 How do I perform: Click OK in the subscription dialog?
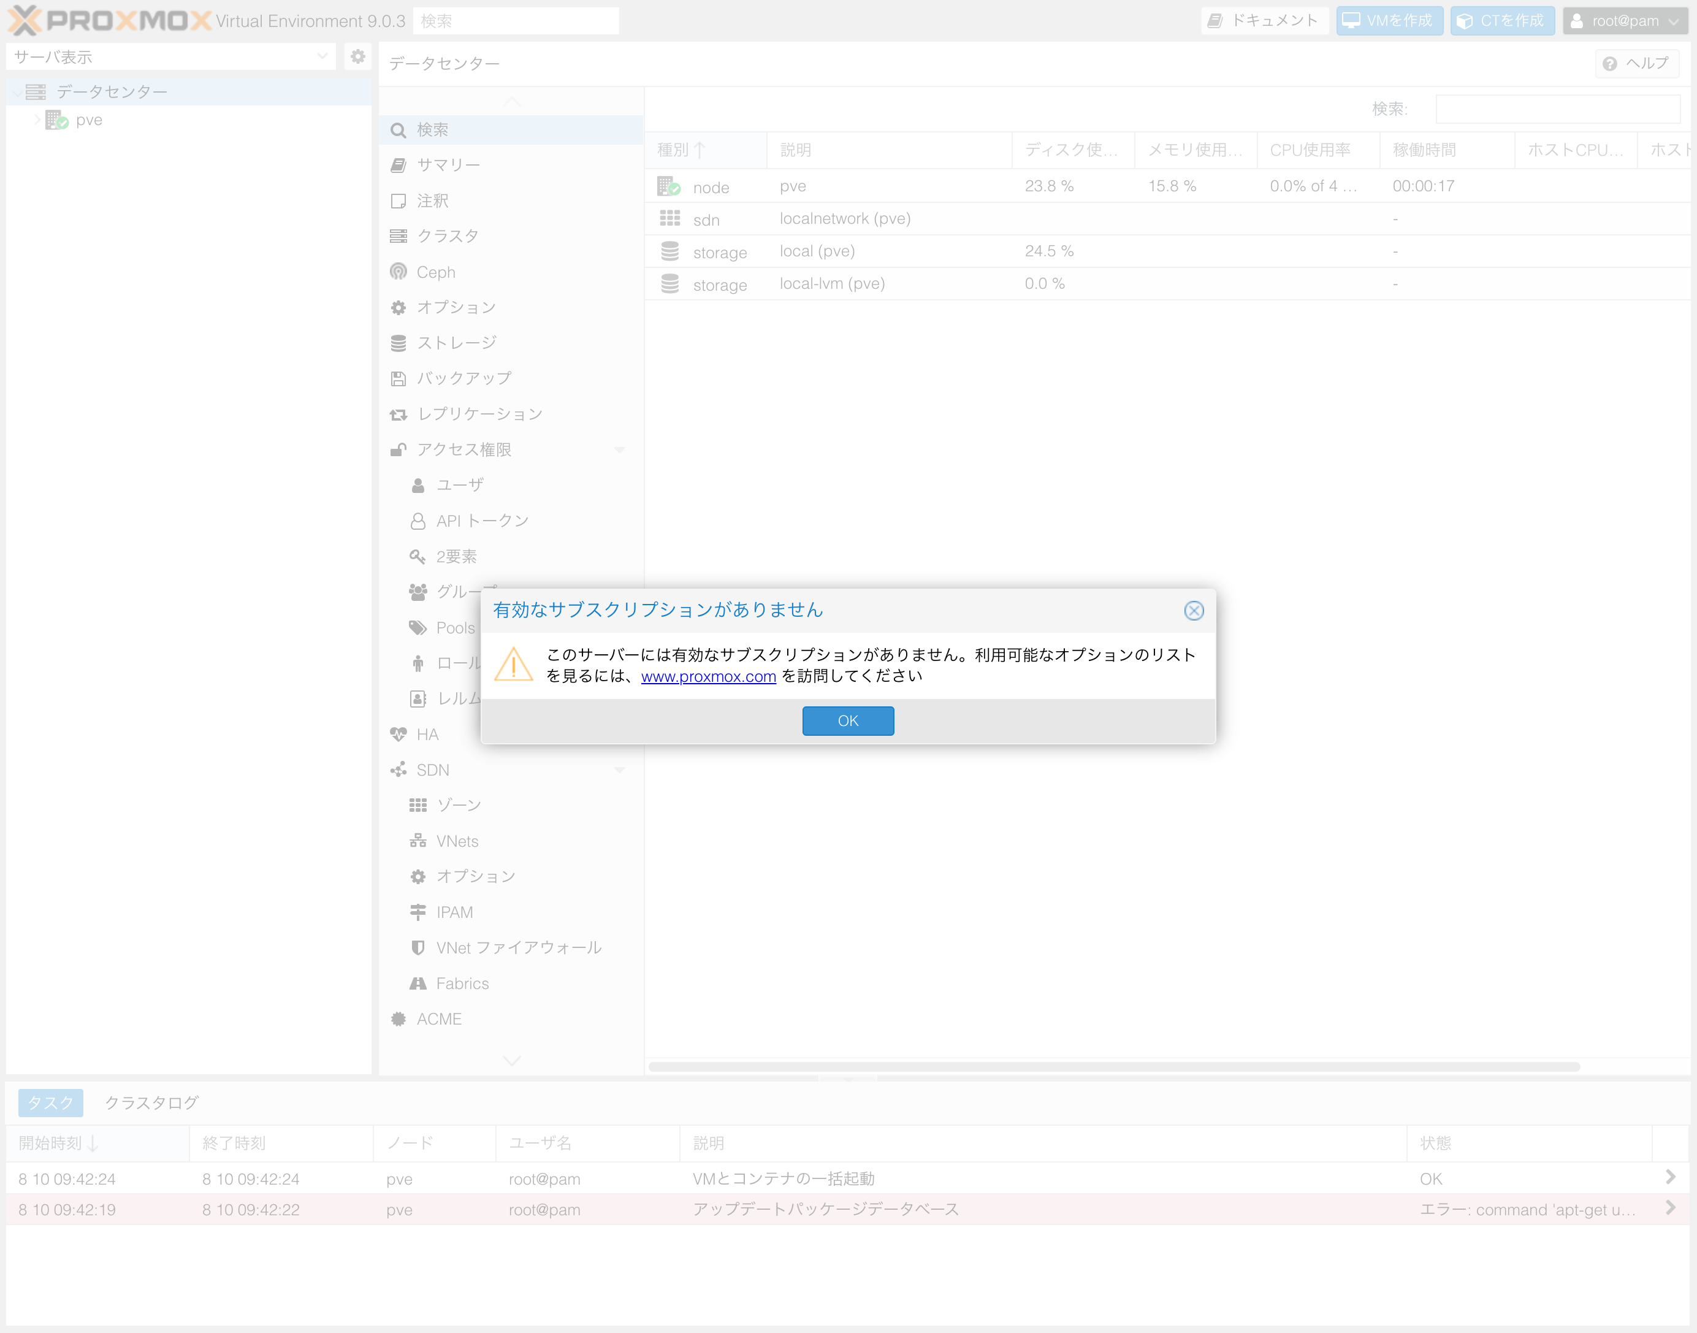pyautogui.click(x=848, y=720)
